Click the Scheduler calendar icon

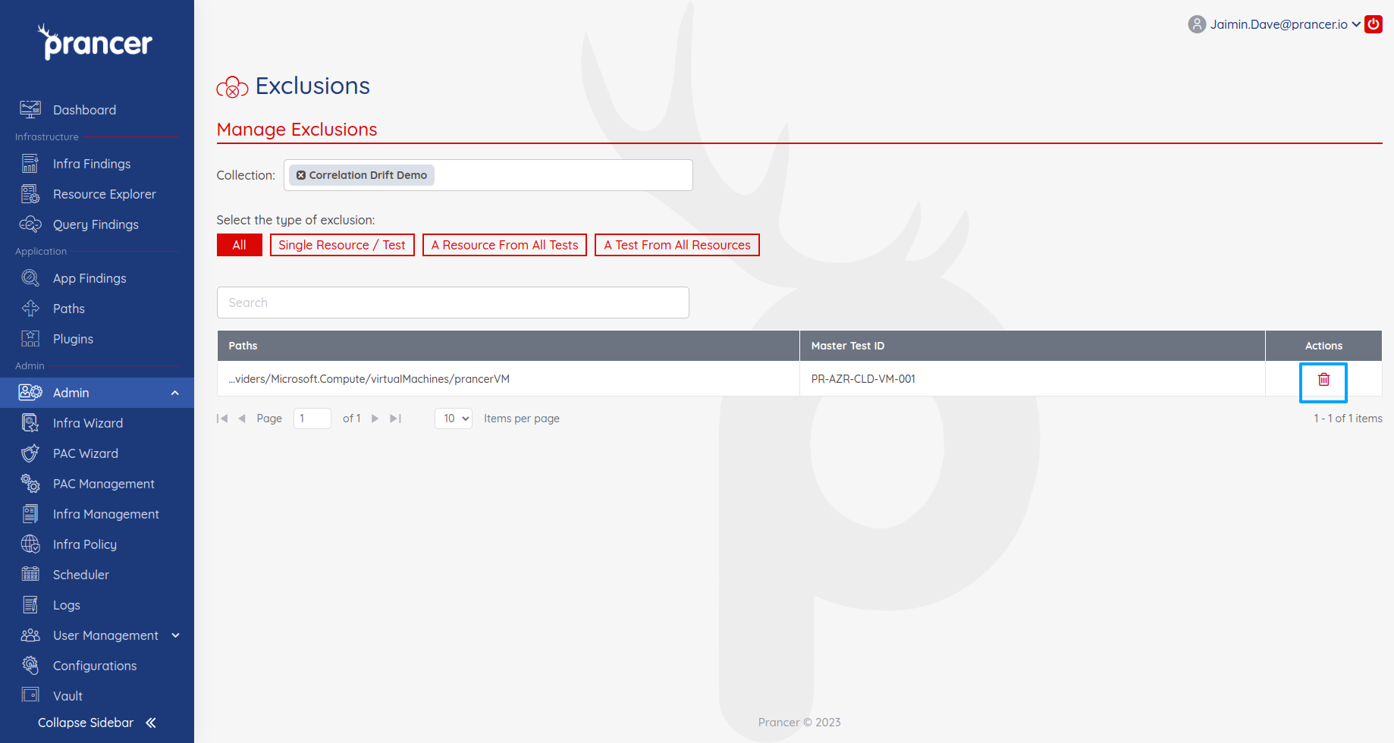[30, 575]
